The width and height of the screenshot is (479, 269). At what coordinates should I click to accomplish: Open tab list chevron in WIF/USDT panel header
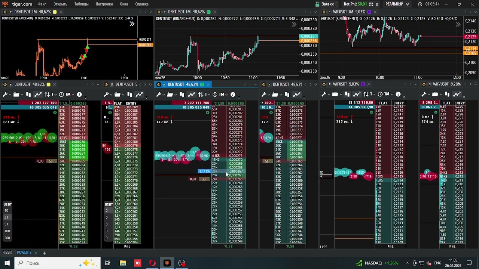[475, 84]
